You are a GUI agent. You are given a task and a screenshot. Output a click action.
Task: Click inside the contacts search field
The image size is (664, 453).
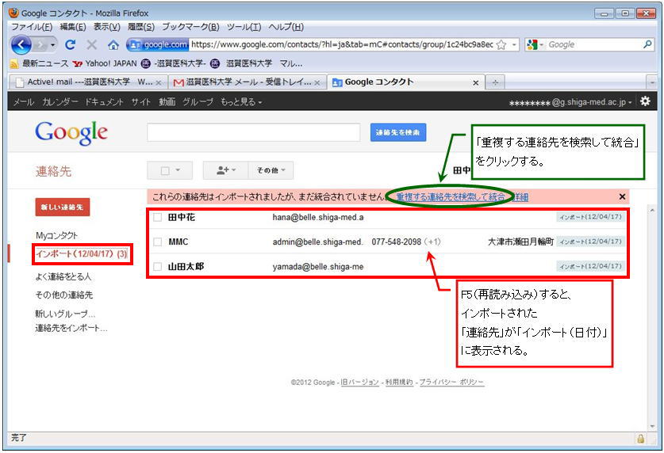(x=254, y=132)
